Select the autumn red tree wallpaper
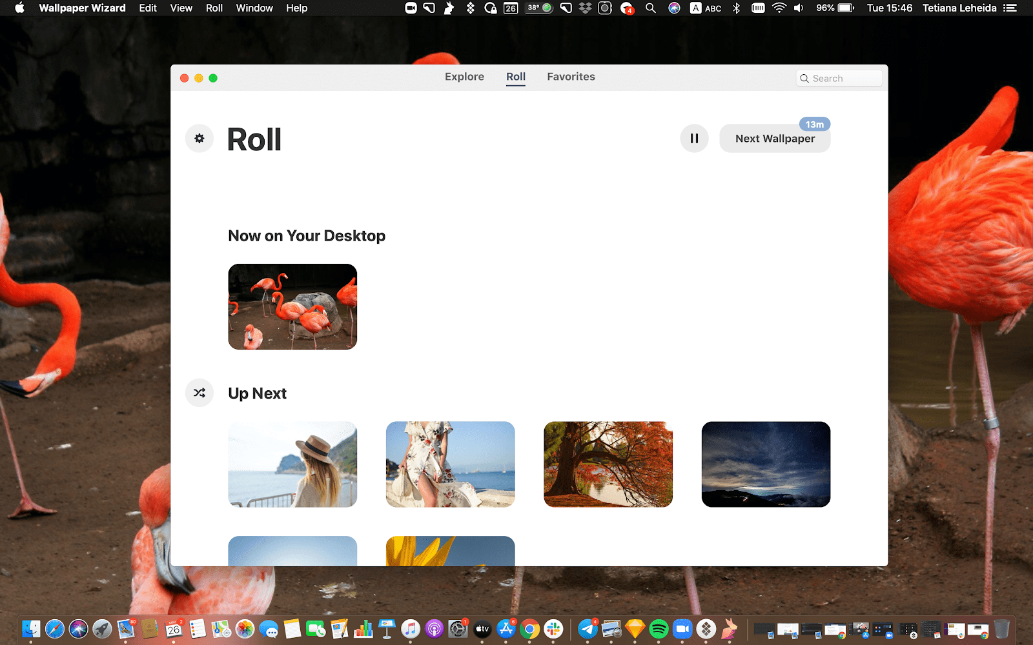 pos(608,464)
